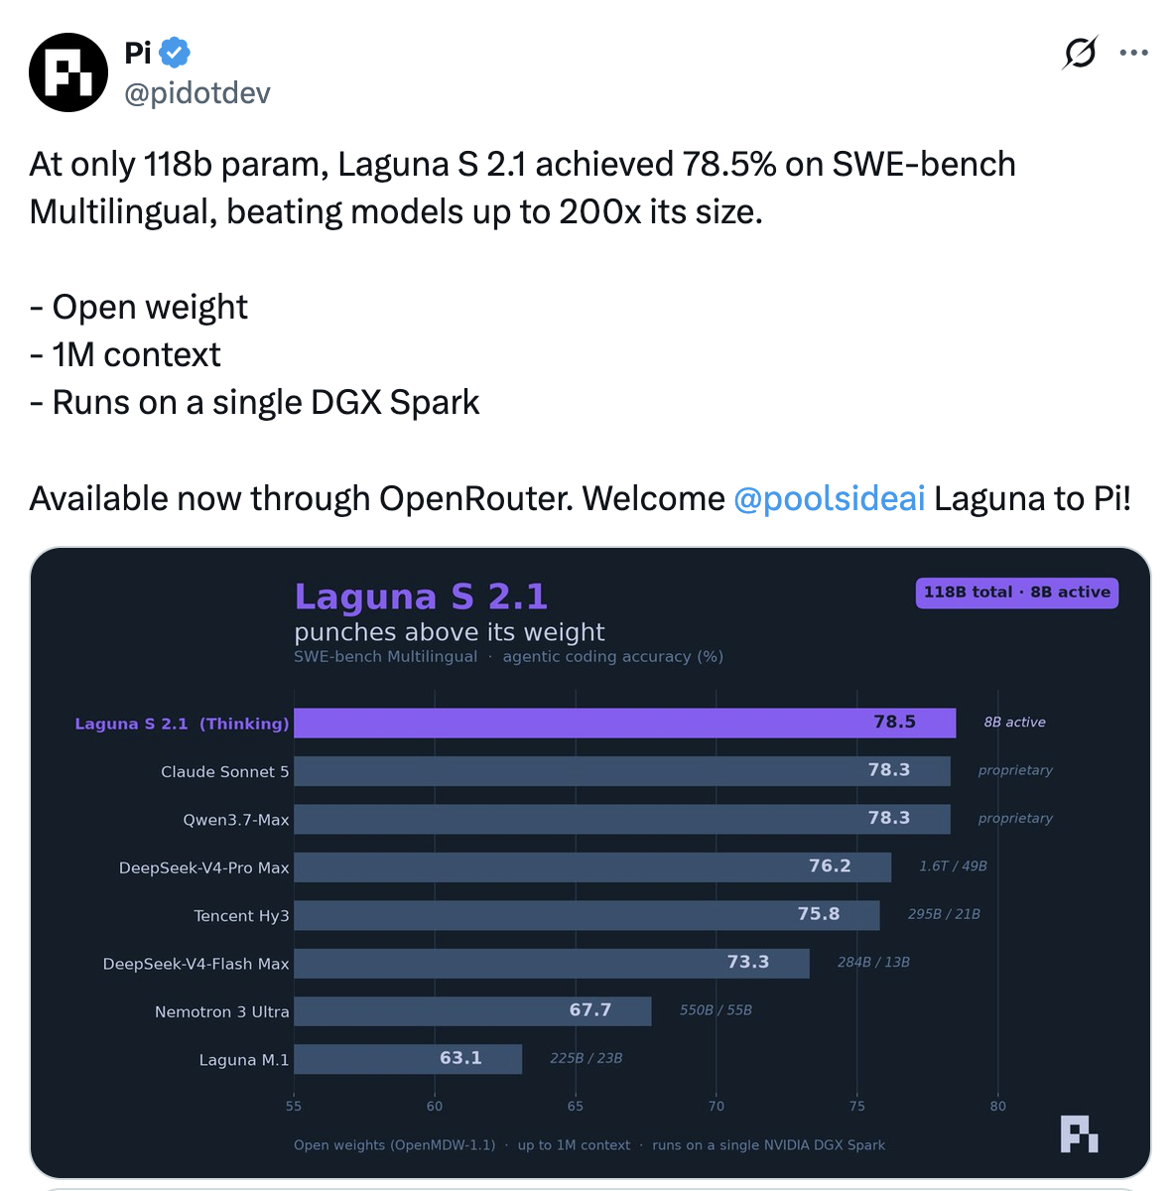Image resolution: width=1175 pixels, height=1191 pixels.
Task: Open the Grok slash-circle icon
Action: (x=1080, y=53)
